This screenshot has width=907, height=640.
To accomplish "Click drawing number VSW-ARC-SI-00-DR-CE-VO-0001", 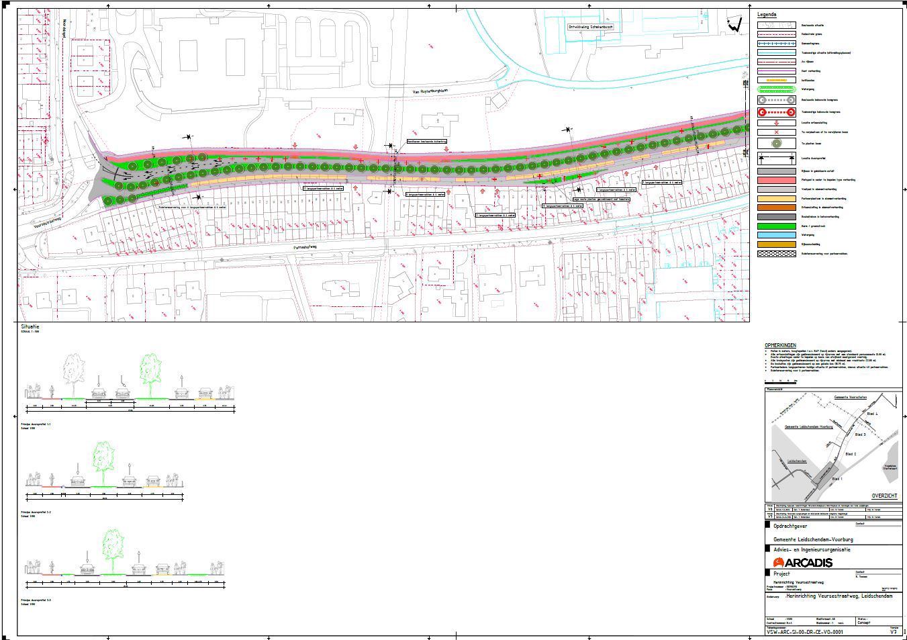I will (804, 632).
